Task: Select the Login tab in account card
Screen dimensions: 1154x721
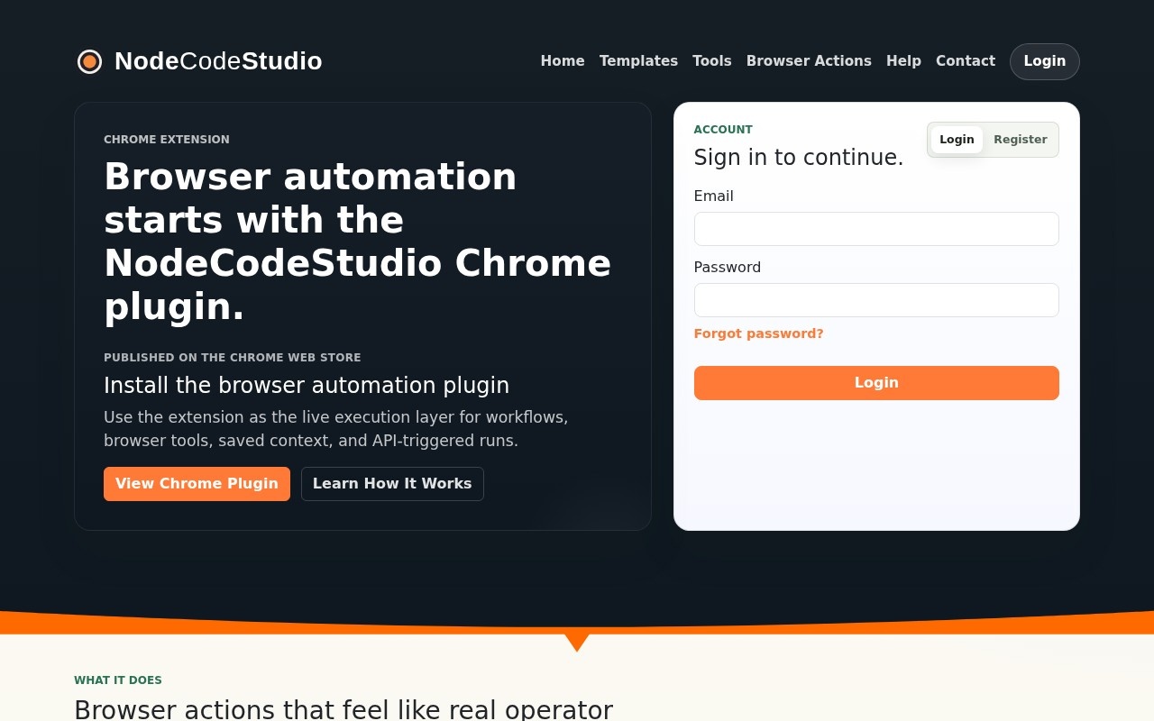Action: (957, 140)
